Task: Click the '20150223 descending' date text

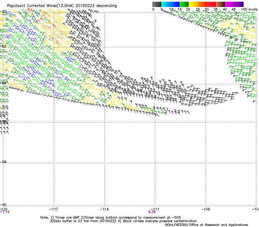Action: click(96, 6)
